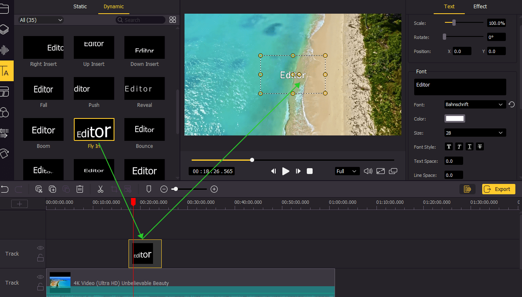Screen dimensions: 522x297
Task: Select the Fly In clip on timeline
Action: click(x=145, y=254)
